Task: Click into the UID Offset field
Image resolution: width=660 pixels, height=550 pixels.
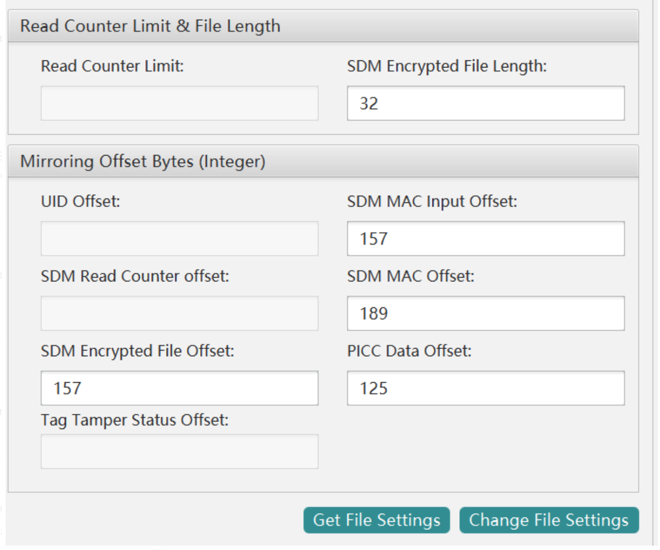Action: pyautogui.click(x=179, y=239)
